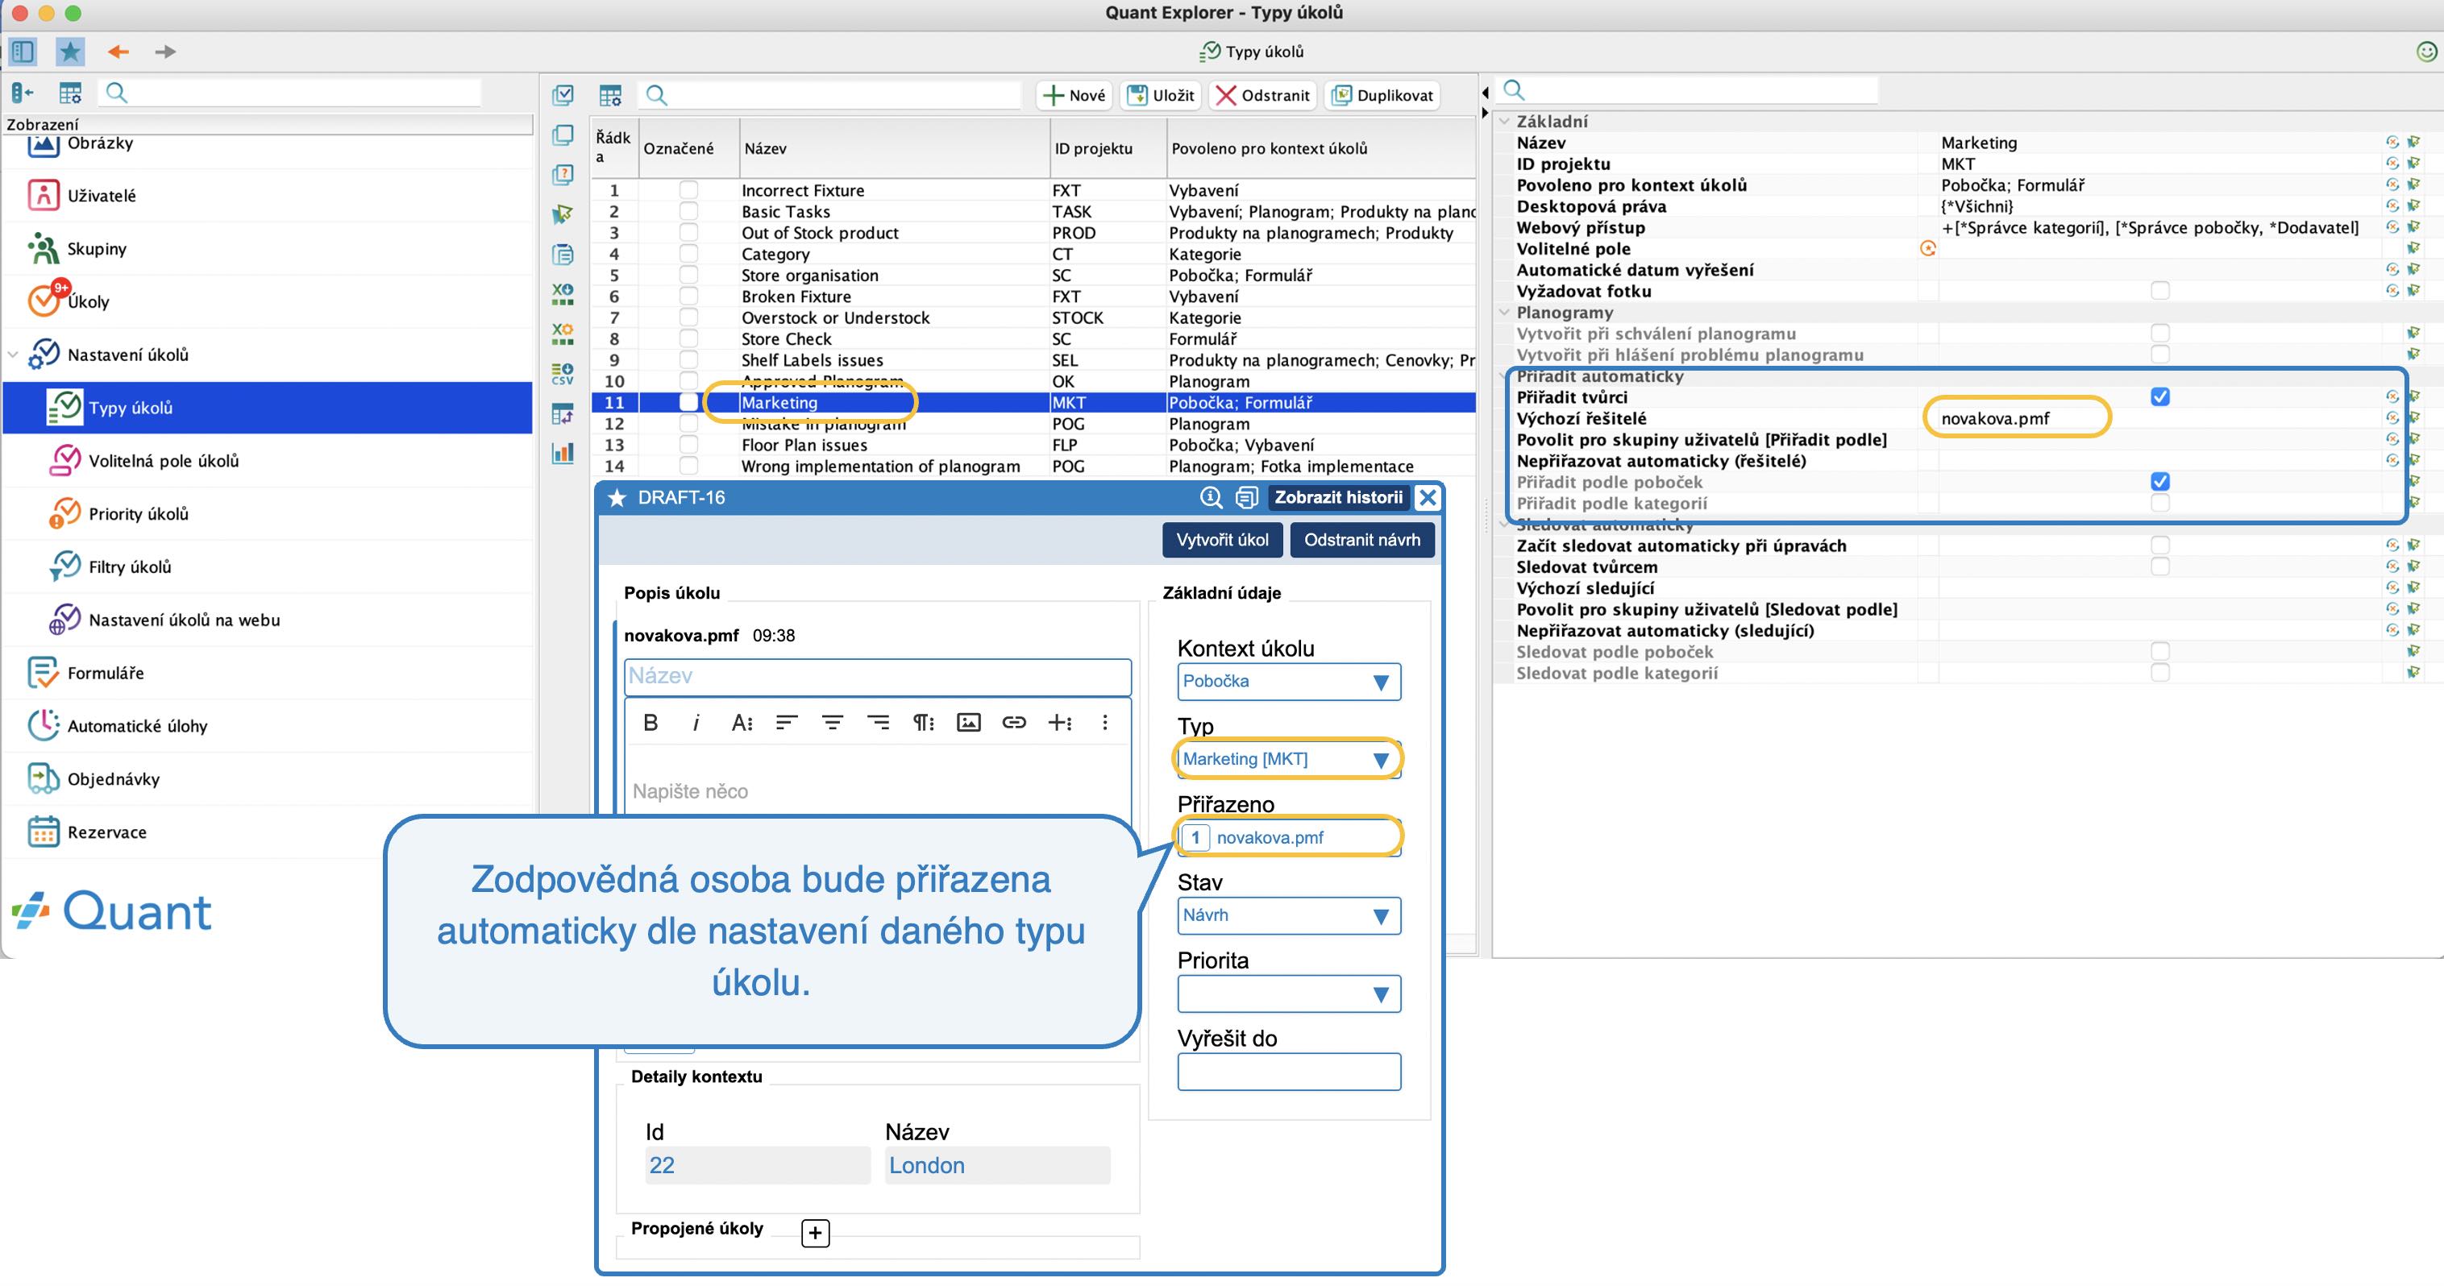
Task: Collapse the Základní section
Action: click(1505, 122)
